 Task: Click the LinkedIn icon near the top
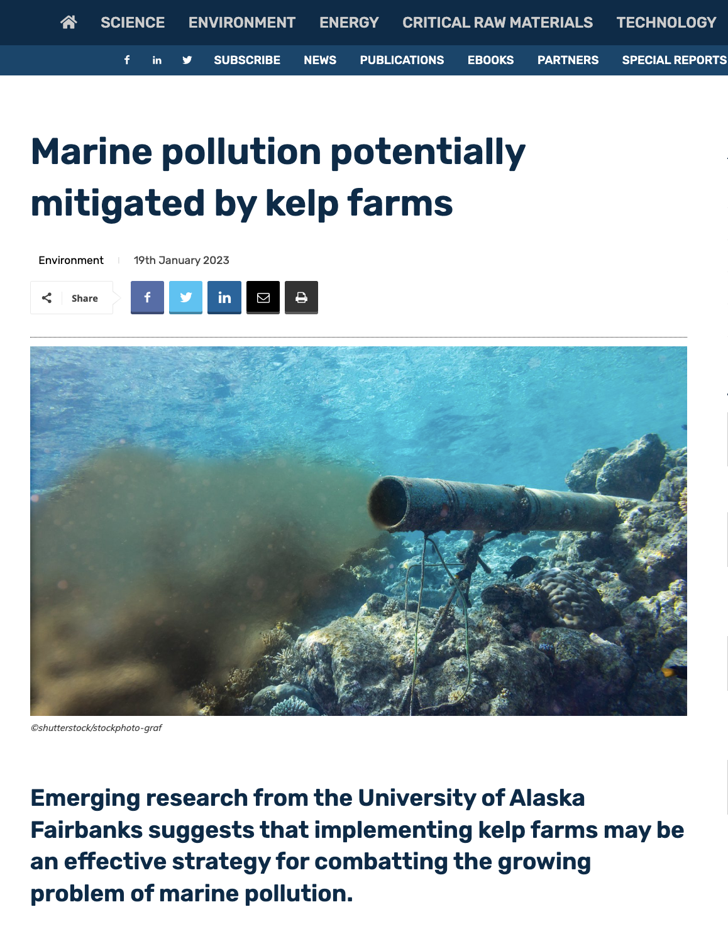(157, 60)
